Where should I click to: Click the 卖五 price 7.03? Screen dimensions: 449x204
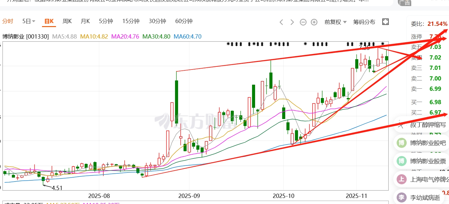point(435,47)
